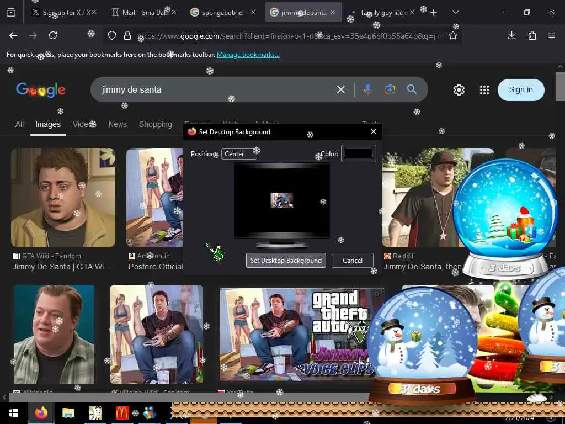
Task: Close the Mail - Gina tab
Action: click(174, 12)
